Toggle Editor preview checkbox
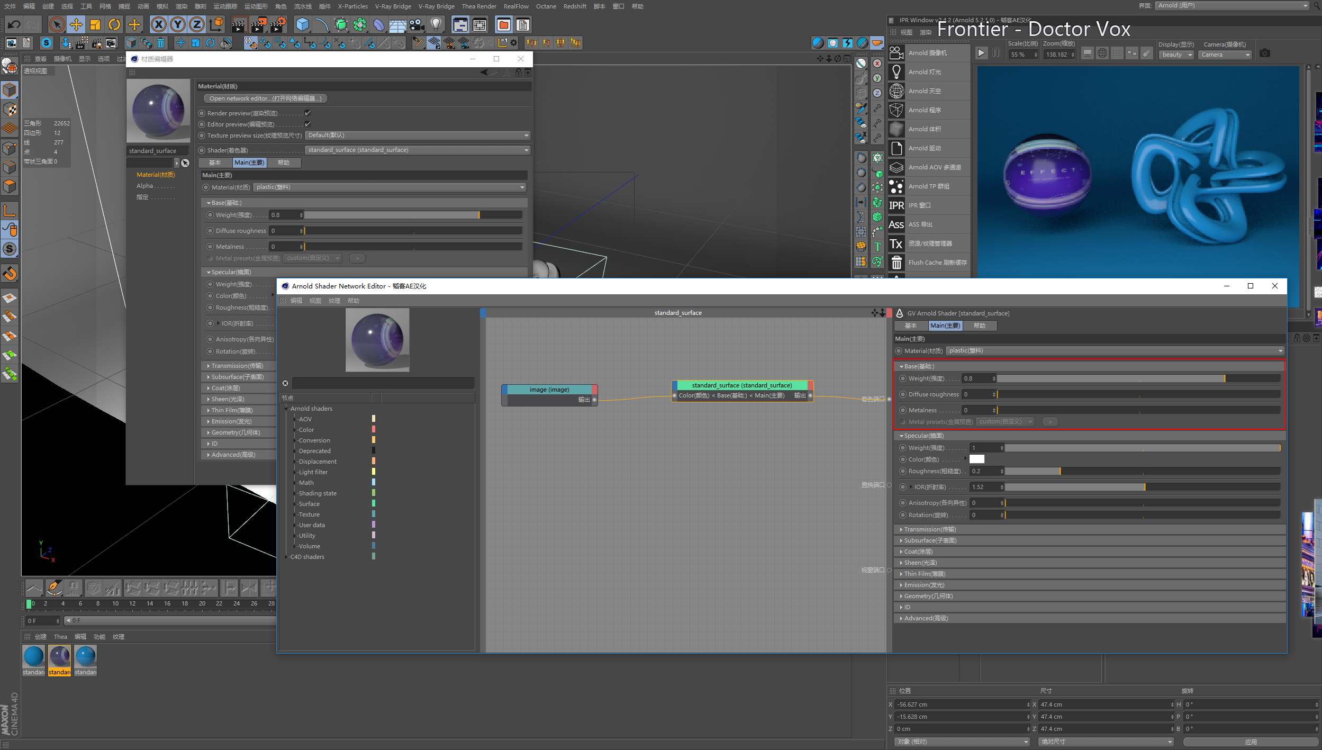 click(x=307, y=124)
